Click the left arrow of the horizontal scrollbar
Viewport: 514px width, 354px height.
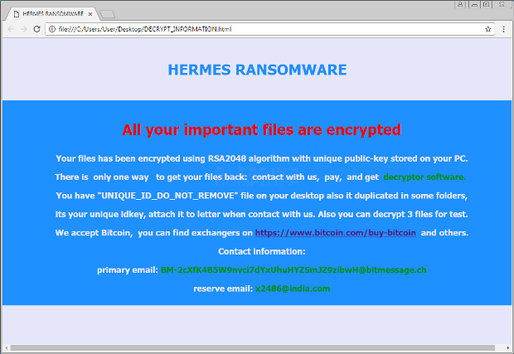(6, 347)
